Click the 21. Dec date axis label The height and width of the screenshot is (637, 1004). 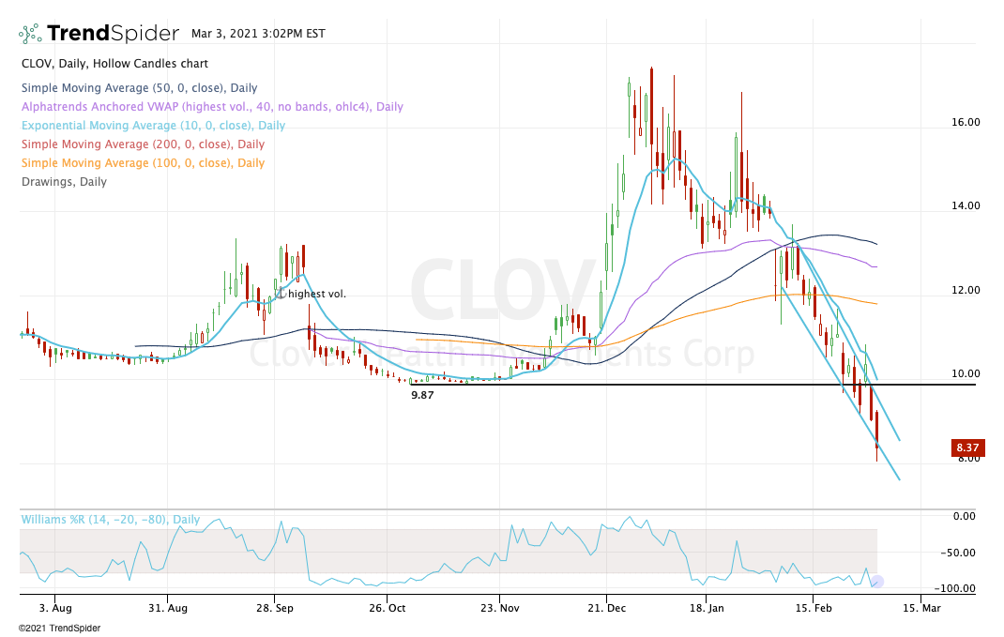pos(606,608)
